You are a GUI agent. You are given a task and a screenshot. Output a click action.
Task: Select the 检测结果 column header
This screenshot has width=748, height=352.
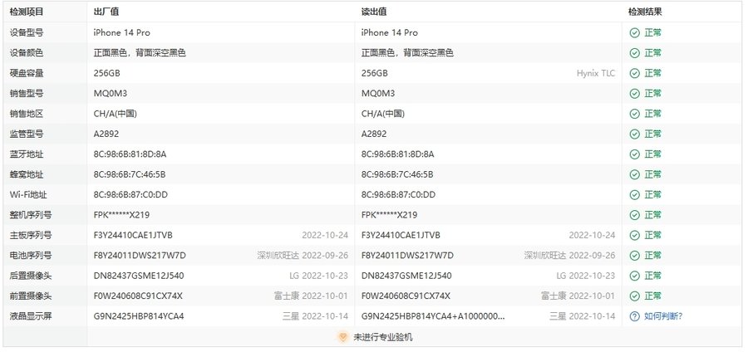(645, 12)
